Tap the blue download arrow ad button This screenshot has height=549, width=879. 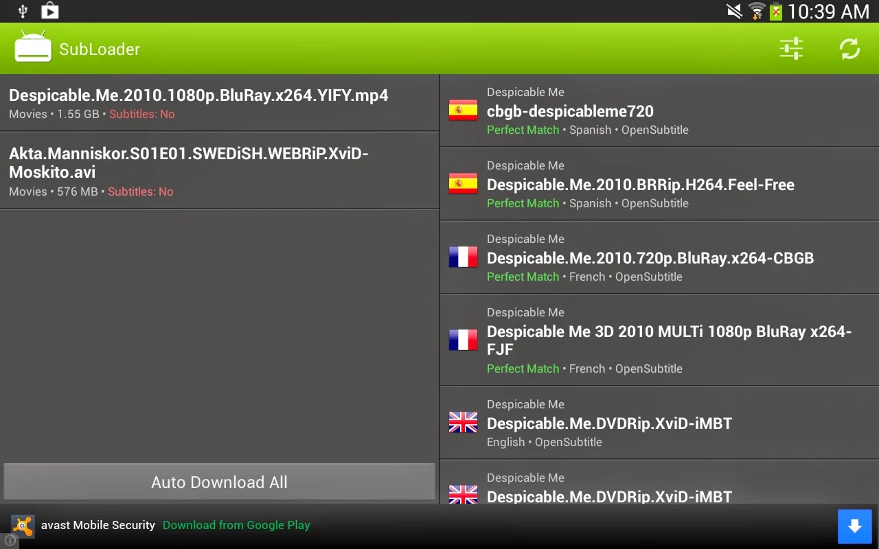854,526
